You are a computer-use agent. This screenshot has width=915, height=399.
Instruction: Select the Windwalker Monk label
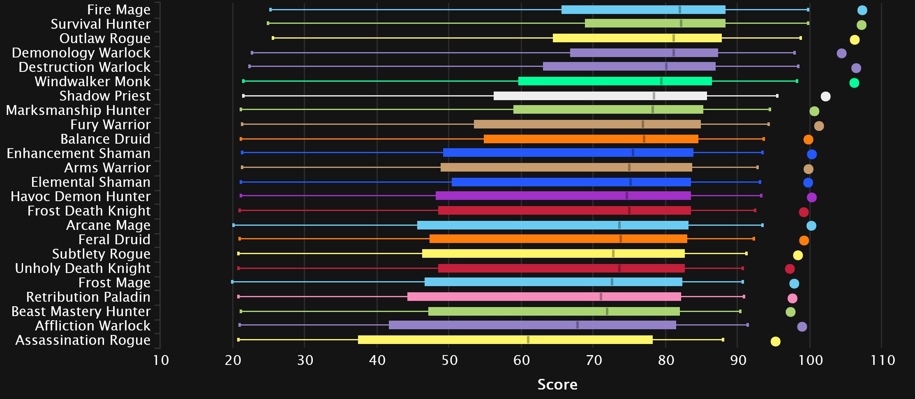tap(92, 82)
